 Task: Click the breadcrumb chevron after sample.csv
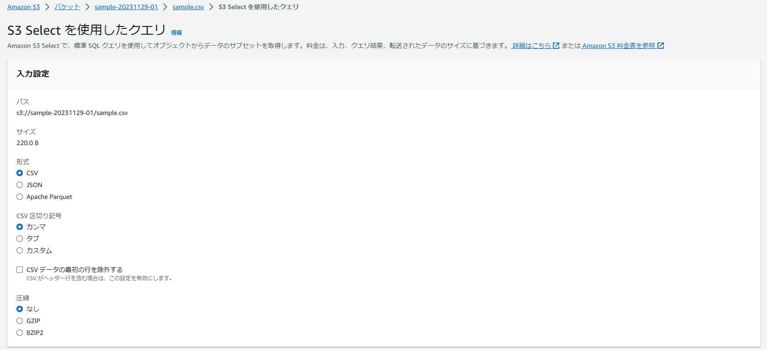(211, 7)
